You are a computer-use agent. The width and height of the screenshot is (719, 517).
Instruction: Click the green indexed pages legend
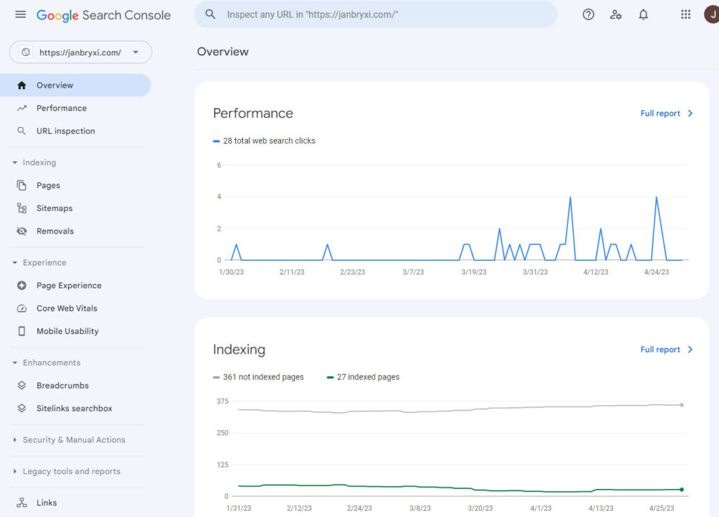(x=363, y=377)
